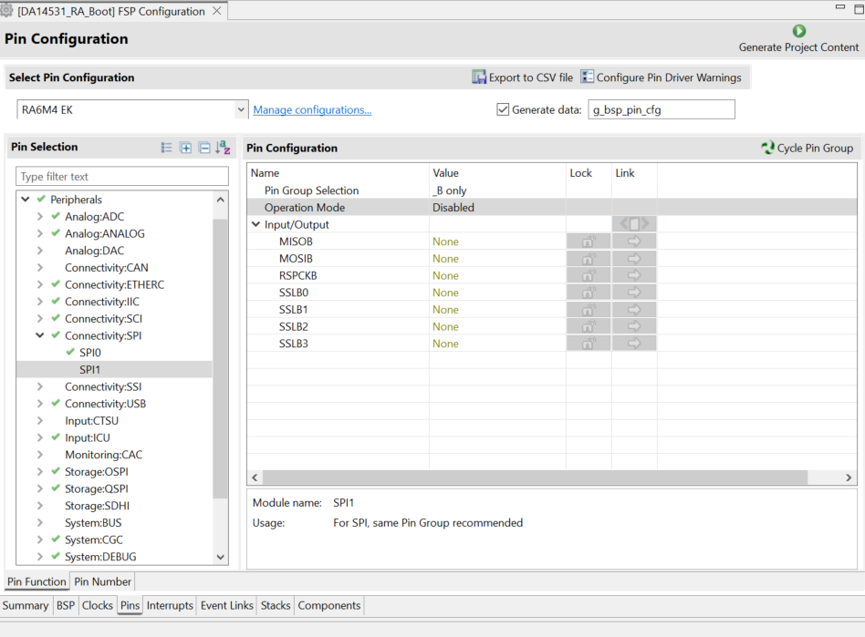The image size is (865, 637).
Task: Click Pin Group Selection _B only value
Action: [x=450, y=190]
